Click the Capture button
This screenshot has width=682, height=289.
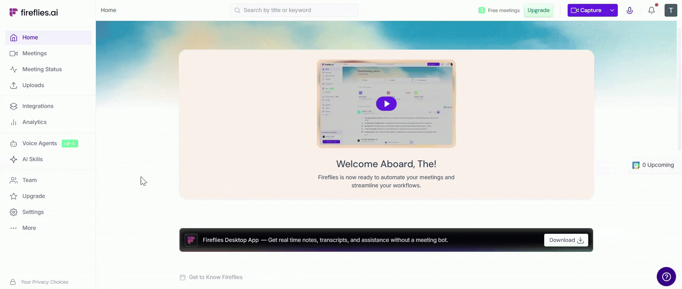pos(587,10)
